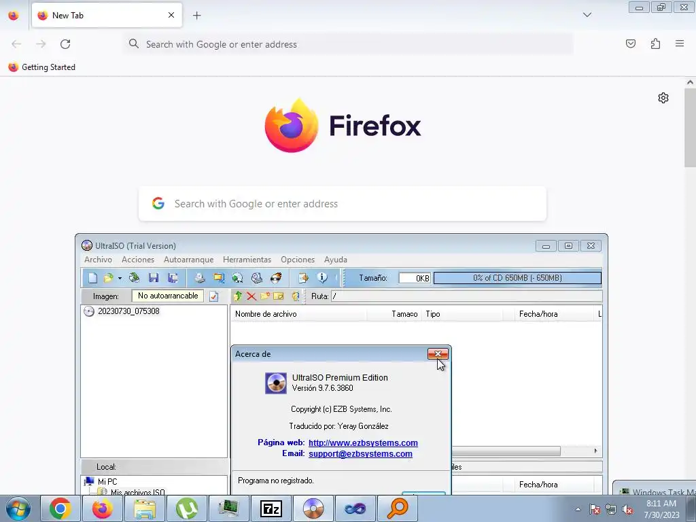Click the Burn CD/DVD image flame icon
The width and height of the screenshot is (696, 522).
click(276, 278)
